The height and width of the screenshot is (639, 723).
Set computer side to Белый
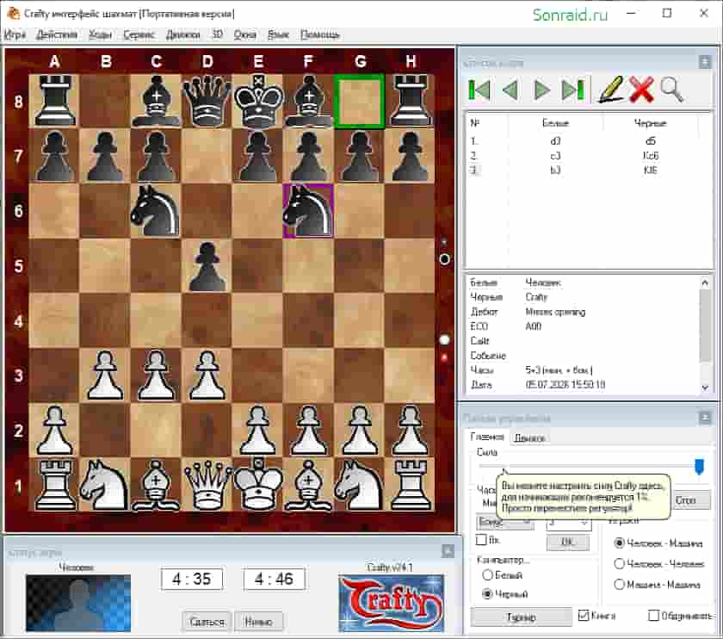503,575
